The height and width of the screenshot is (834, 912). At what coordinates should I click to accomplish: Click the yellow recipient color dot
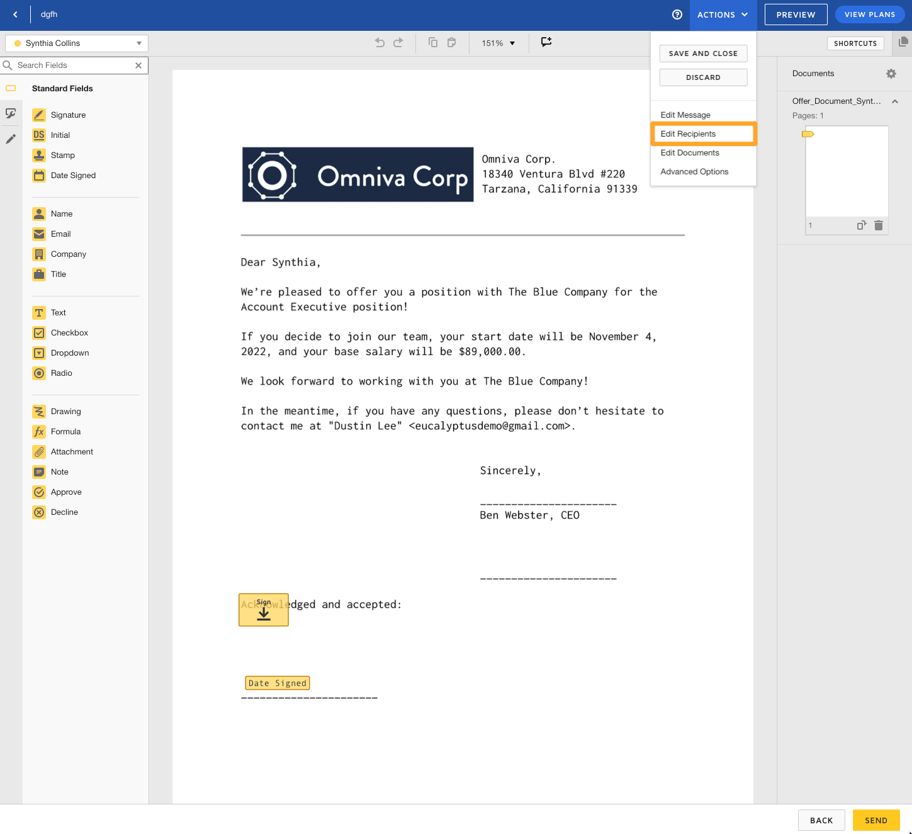pyautogui.click(x=17, y=43)
